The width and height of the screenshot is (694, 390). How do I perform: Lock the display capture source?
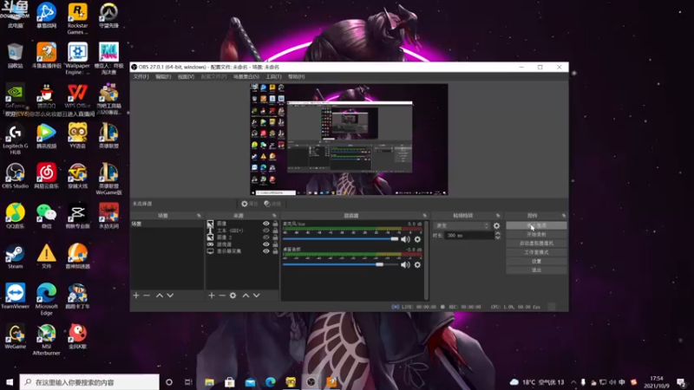[x=275, y=251]
